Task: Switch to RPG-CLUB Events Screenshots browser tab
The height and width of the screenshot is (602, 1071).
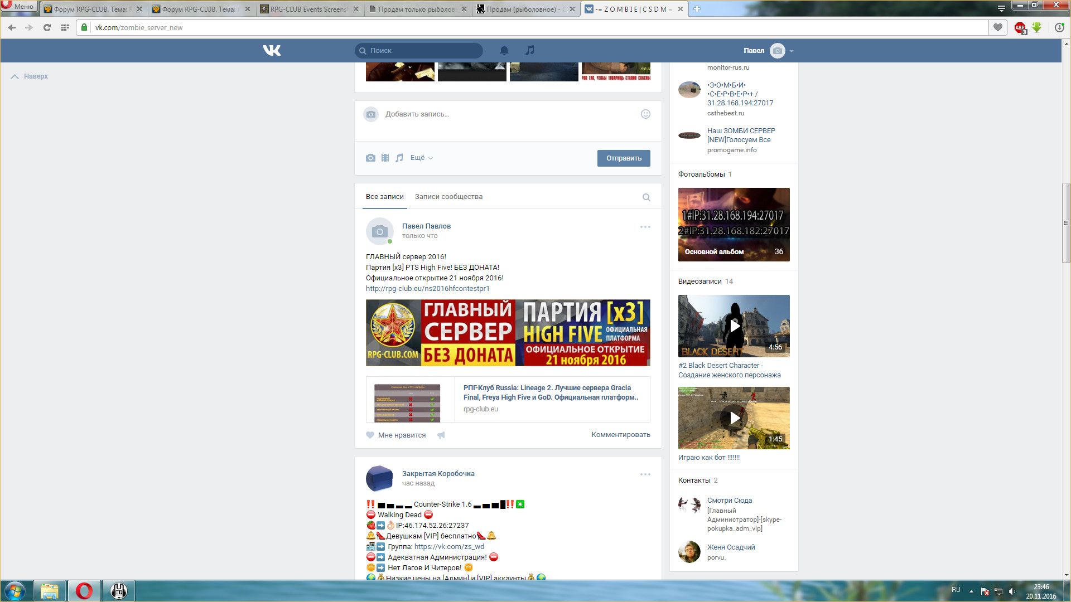Action: [x=308, y=9]
